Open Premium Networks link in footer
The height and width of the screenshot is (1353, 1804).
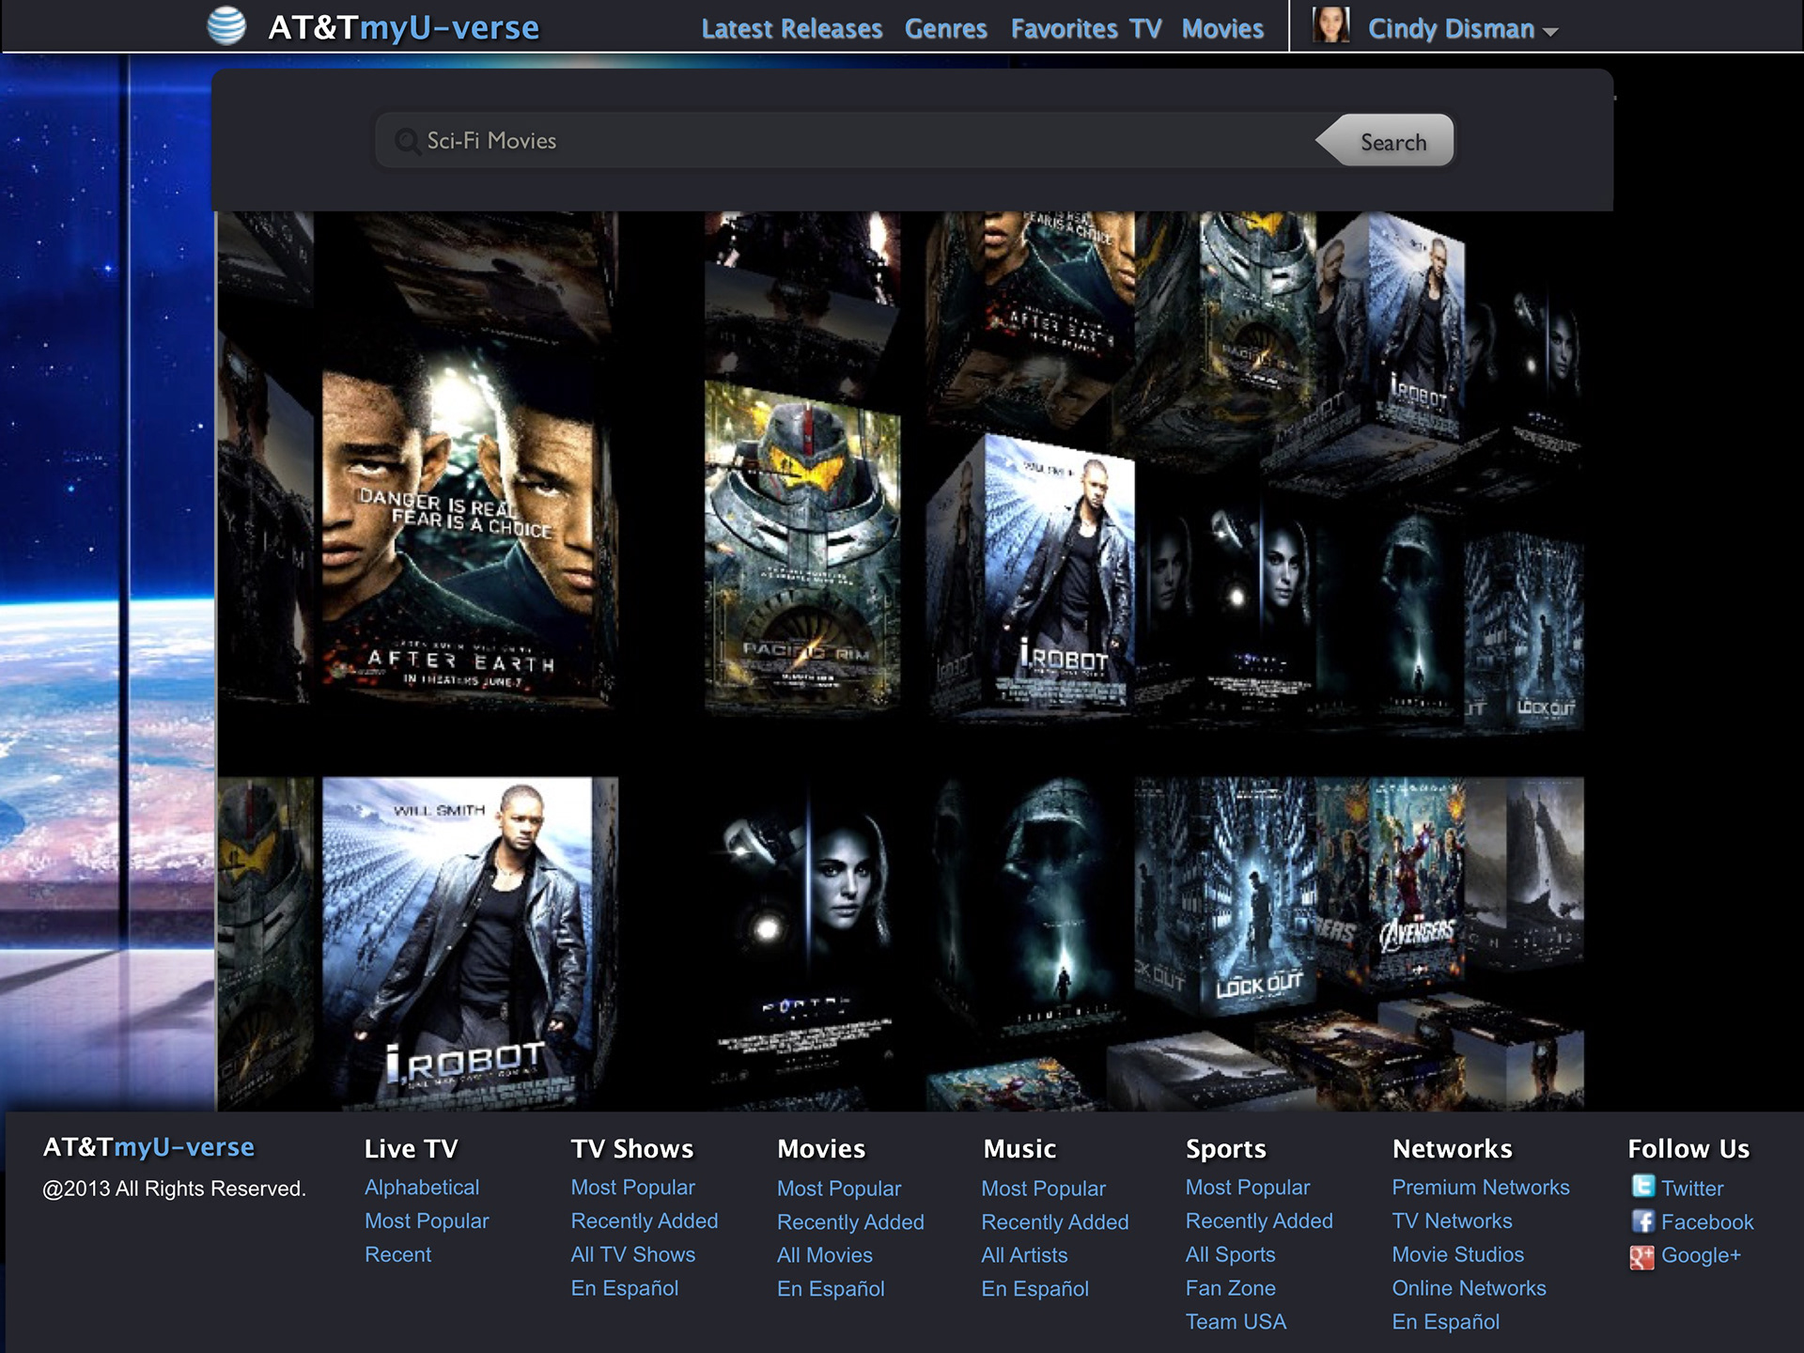coord(1480,1188)
